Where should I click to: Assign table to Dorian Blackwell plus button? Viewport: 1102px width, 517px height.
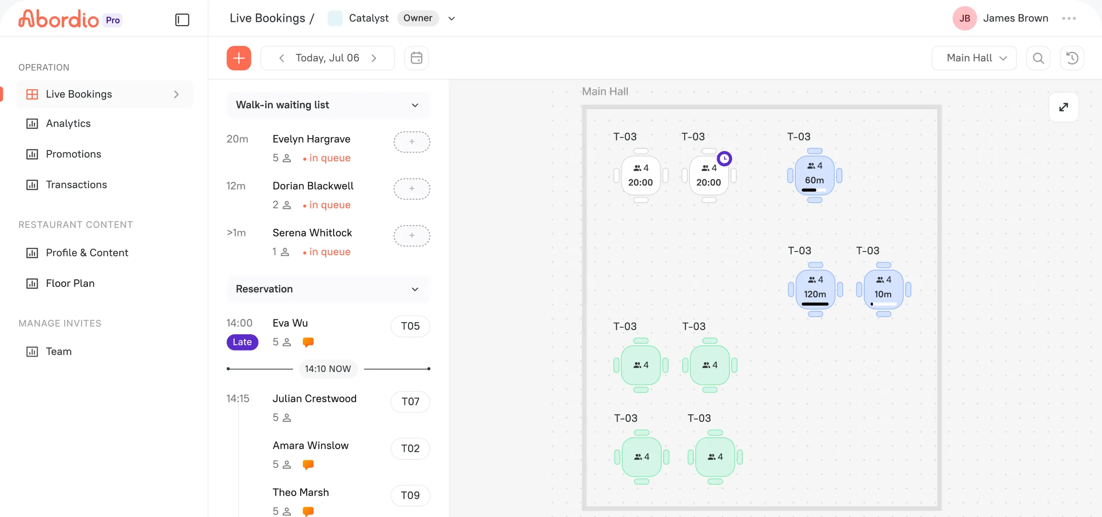(412, 189)
